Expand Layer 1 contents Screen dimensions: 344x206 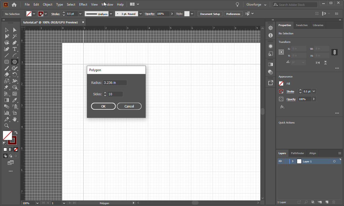click(293, 161)
